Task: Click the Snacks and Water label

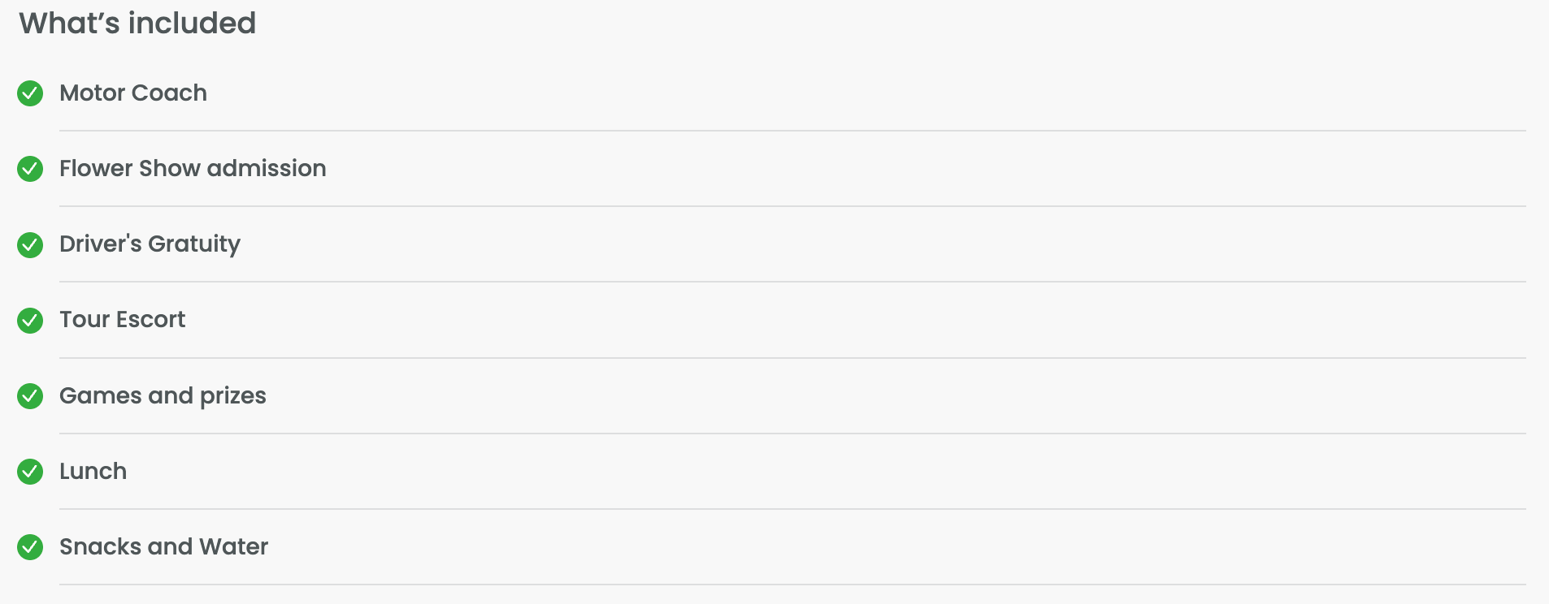Action: (163, 547)
